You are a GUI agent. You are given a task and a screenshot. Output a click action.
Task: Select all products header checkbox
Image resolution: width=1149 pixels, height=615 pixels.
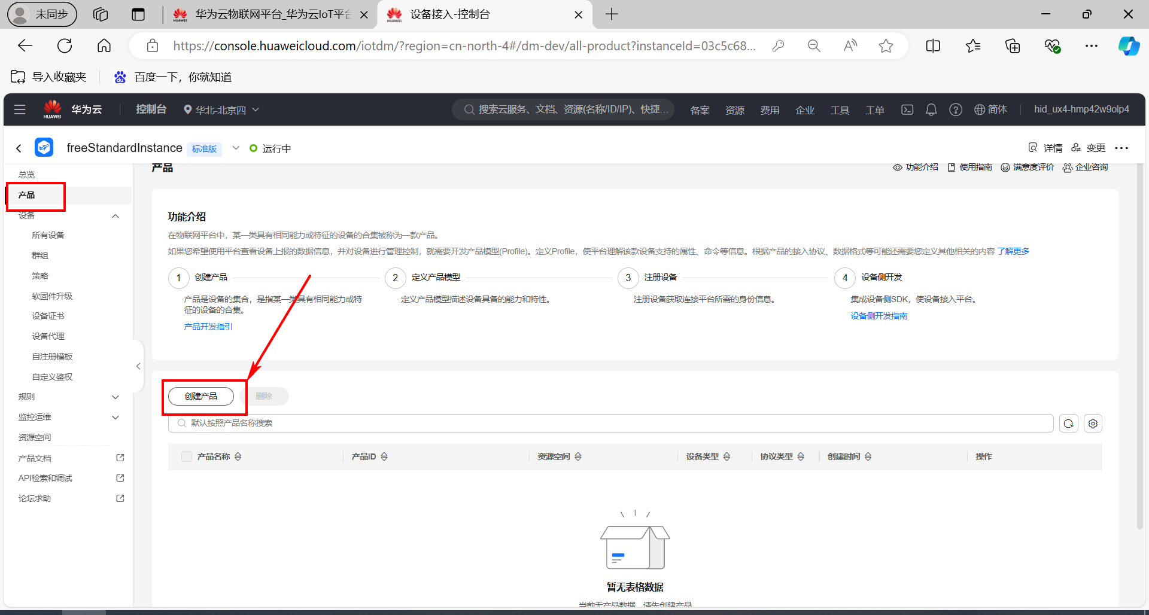point(187,456)
